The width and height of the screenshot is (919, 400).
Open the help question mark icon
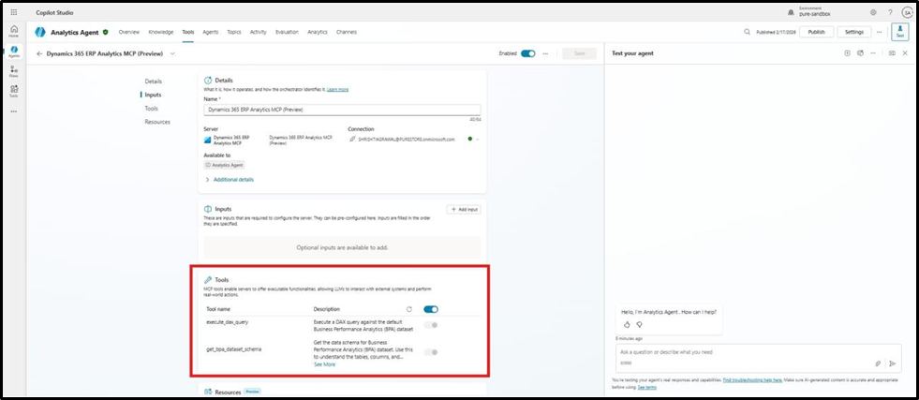890,12
